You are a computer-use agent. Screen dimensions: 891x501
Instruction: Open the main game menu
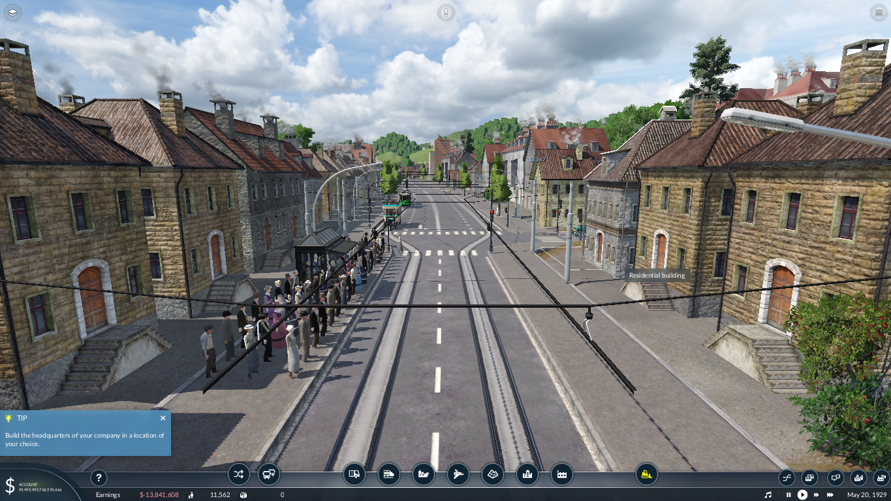pyautogui.click(x=878, y=12)
